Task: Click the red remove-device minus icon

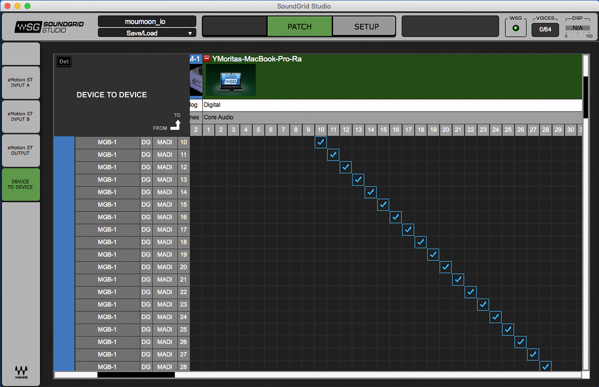Action: [x=207, y=59]
